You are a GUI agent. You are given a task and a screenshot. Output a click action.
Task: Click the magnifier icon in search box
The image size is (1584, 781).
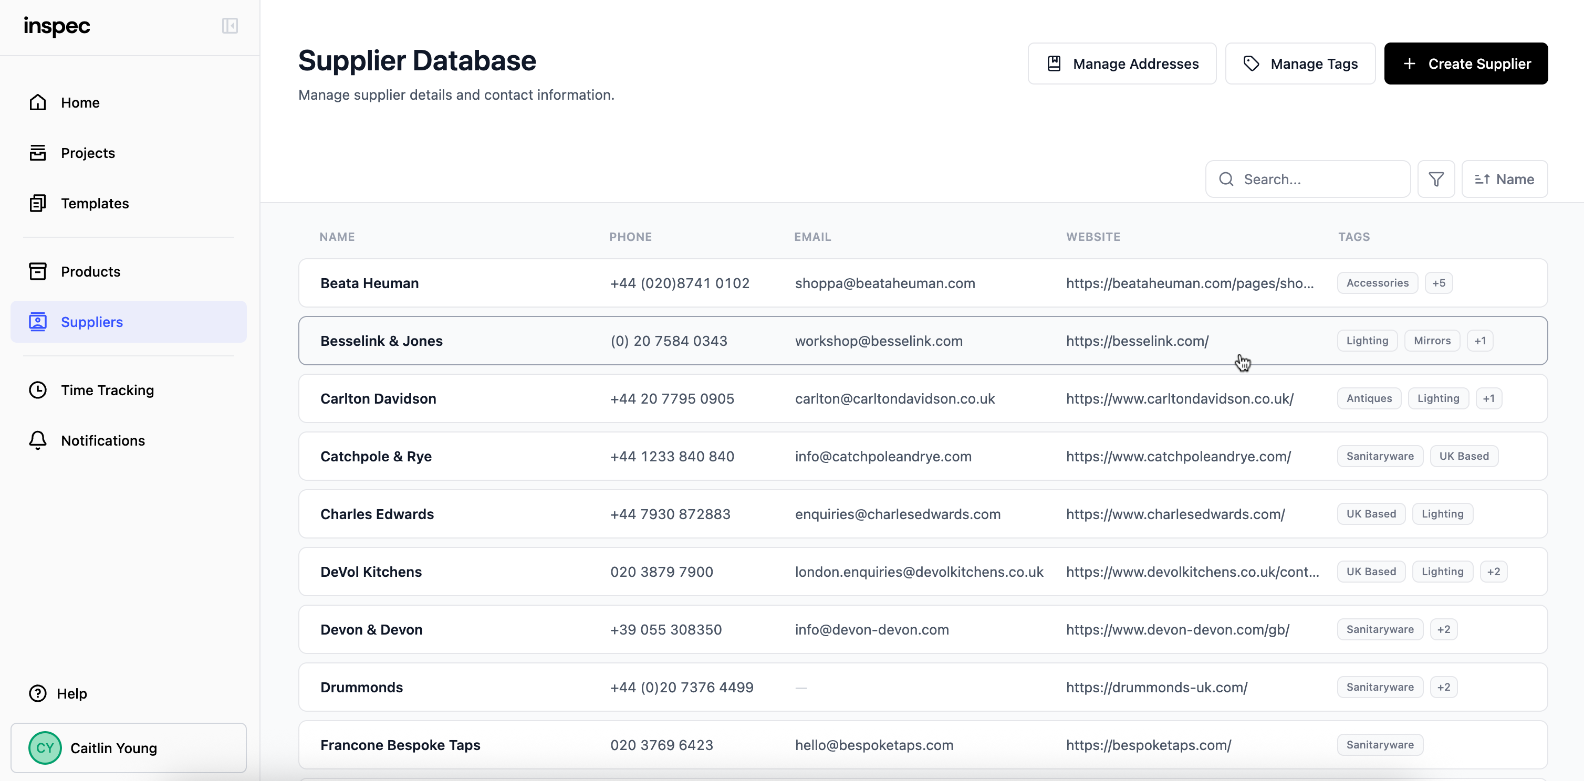click(1226, 179)
